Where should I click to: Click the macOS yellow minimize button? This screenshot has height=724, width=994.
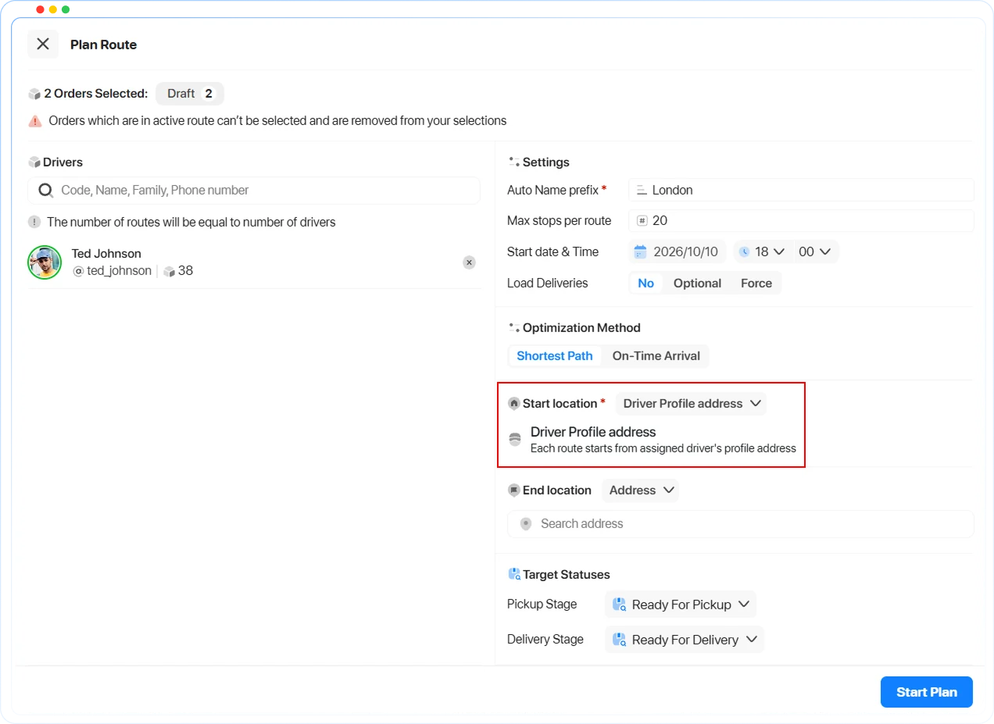[53, 9]
